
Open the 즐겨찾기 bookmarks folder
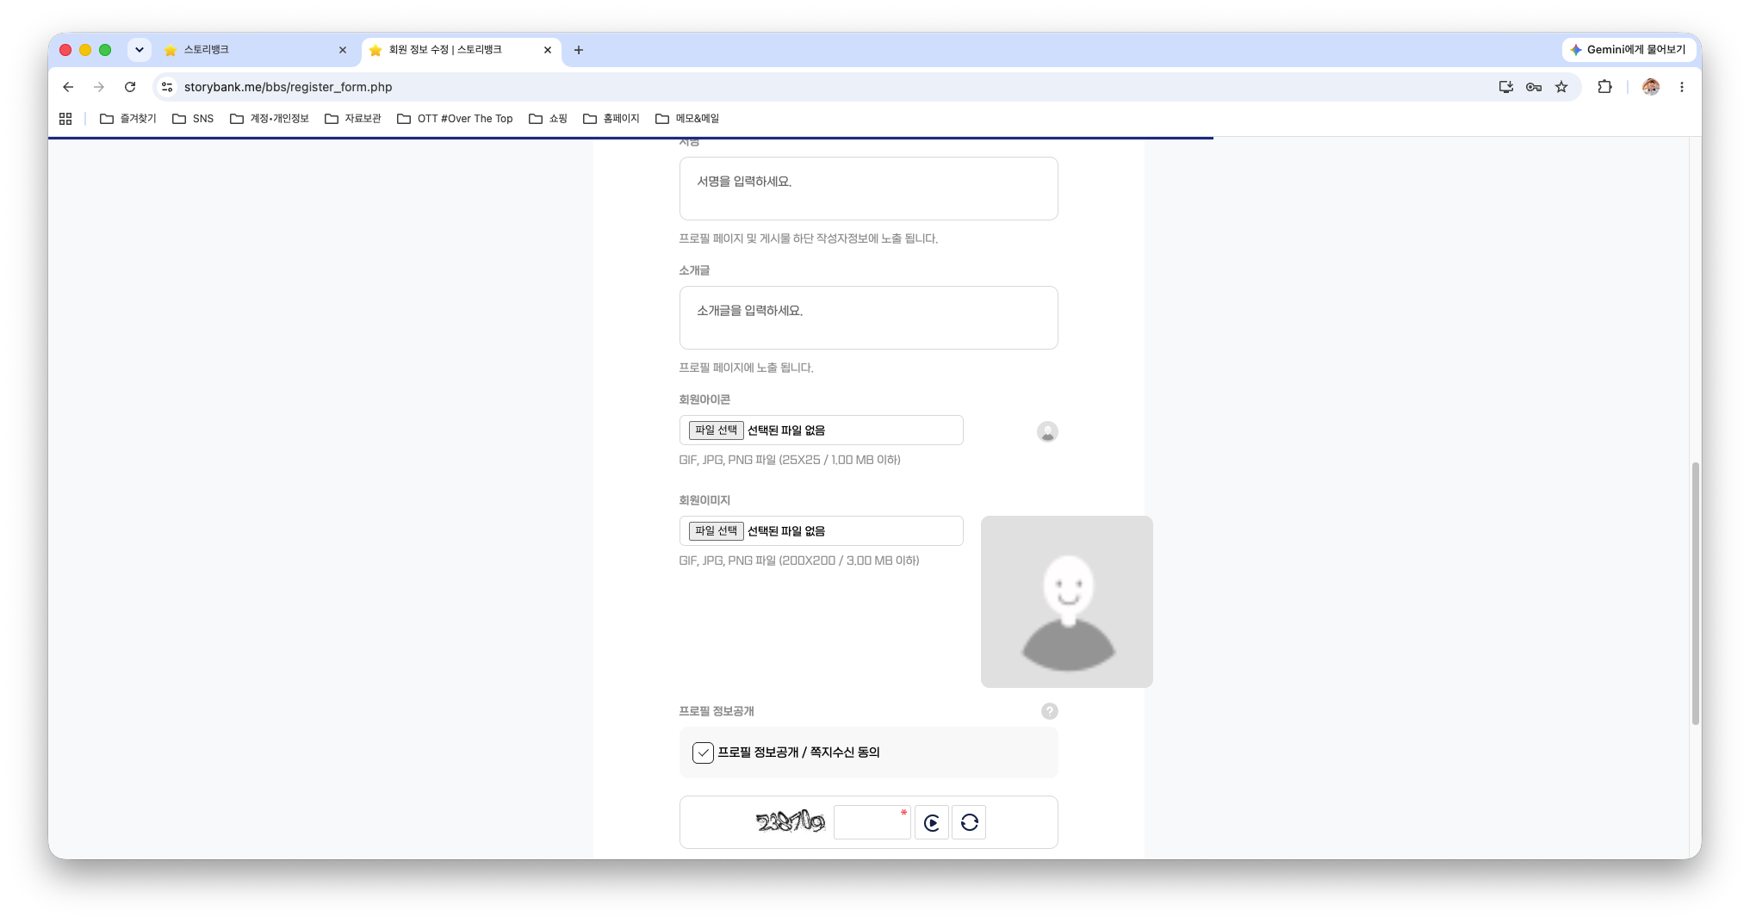[128, 119]
